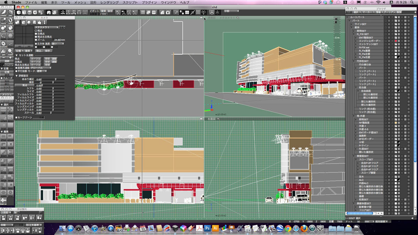This screenshot has height=235, width=418.
Task: Click the knife edit tool
Action: coord(10,162)
